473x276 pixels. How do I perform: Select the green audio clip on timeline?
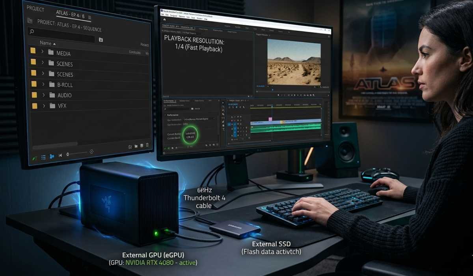[x=285, y=128]
